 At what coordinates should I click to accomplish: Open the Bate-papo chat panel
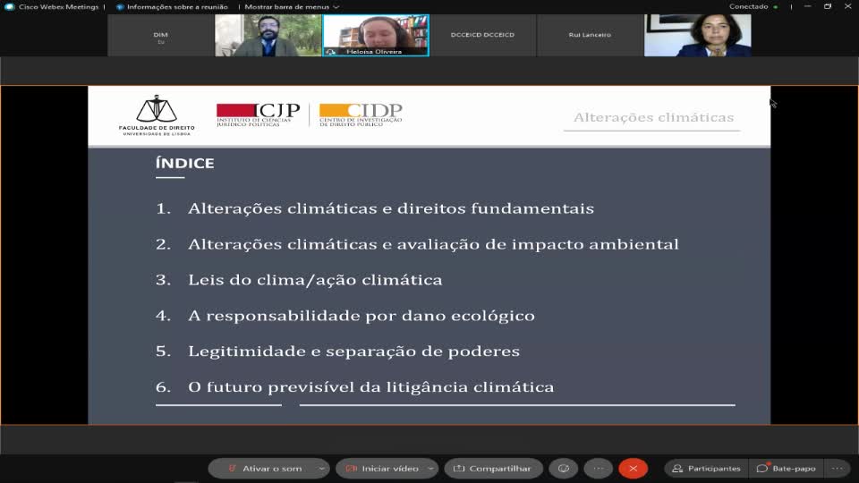click(x=787, y=468)
